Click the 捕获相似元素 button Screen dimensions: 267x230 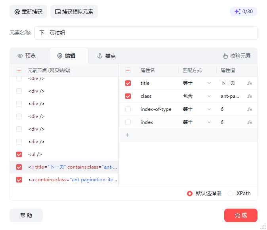coord(74,11)
